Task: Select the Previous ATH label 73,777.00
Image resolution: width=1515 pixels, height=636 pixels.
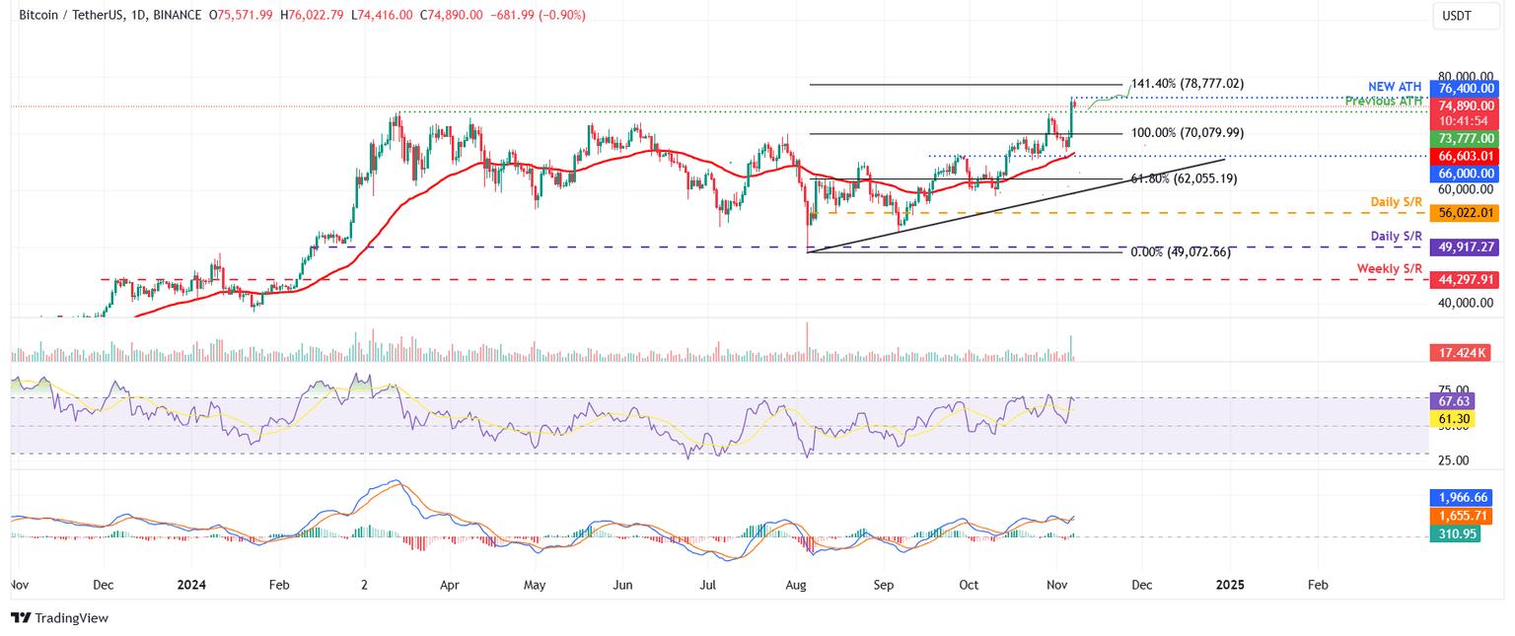Action: click(1464, 139)
